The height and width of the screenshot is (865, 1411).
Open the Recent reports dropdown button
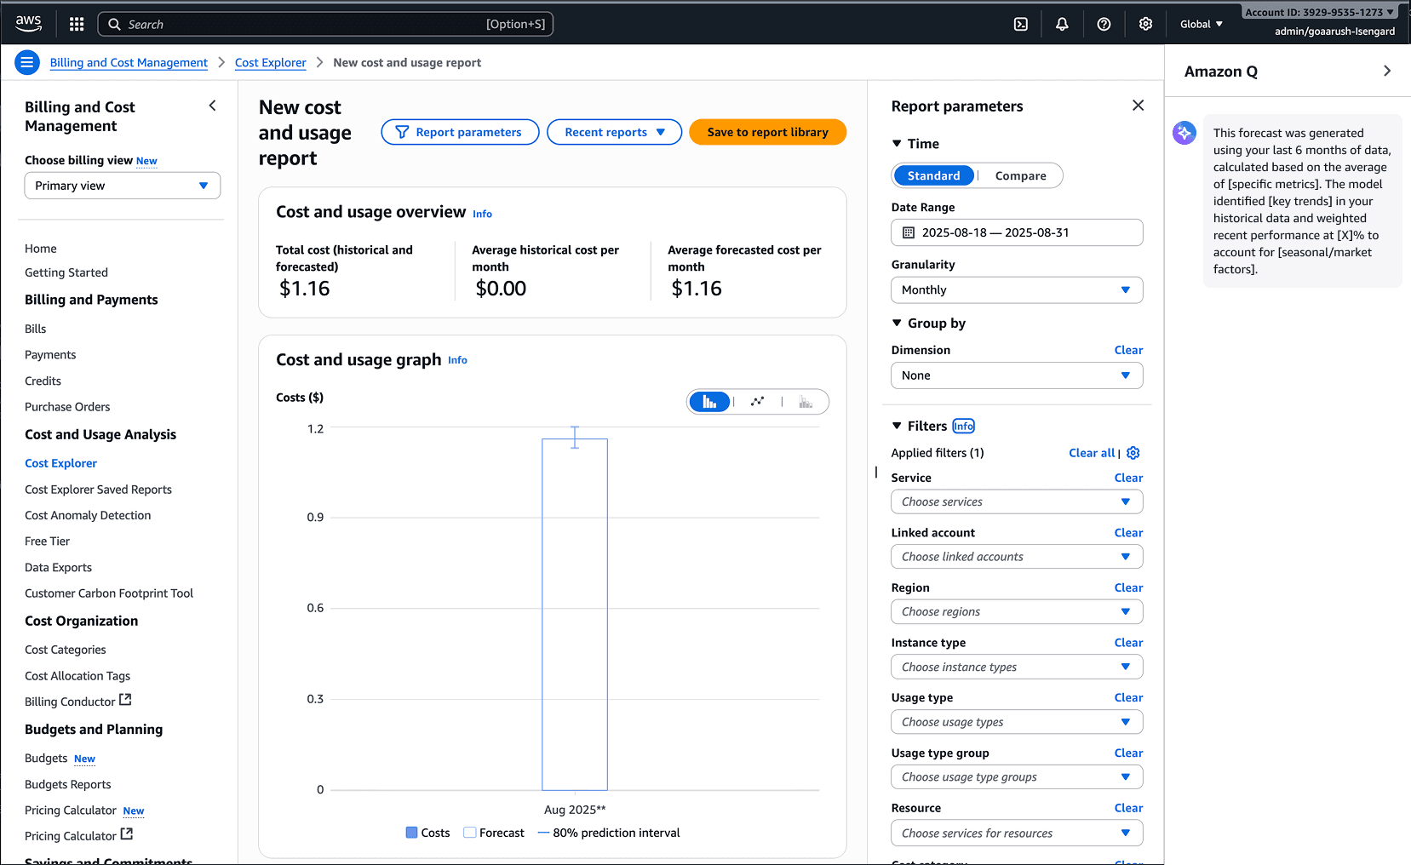click(x=614, y=132)
